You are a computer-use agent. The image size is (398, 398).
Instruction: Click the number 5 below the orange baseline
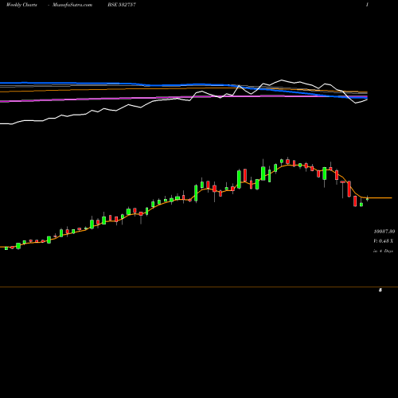tap(380, 290)
